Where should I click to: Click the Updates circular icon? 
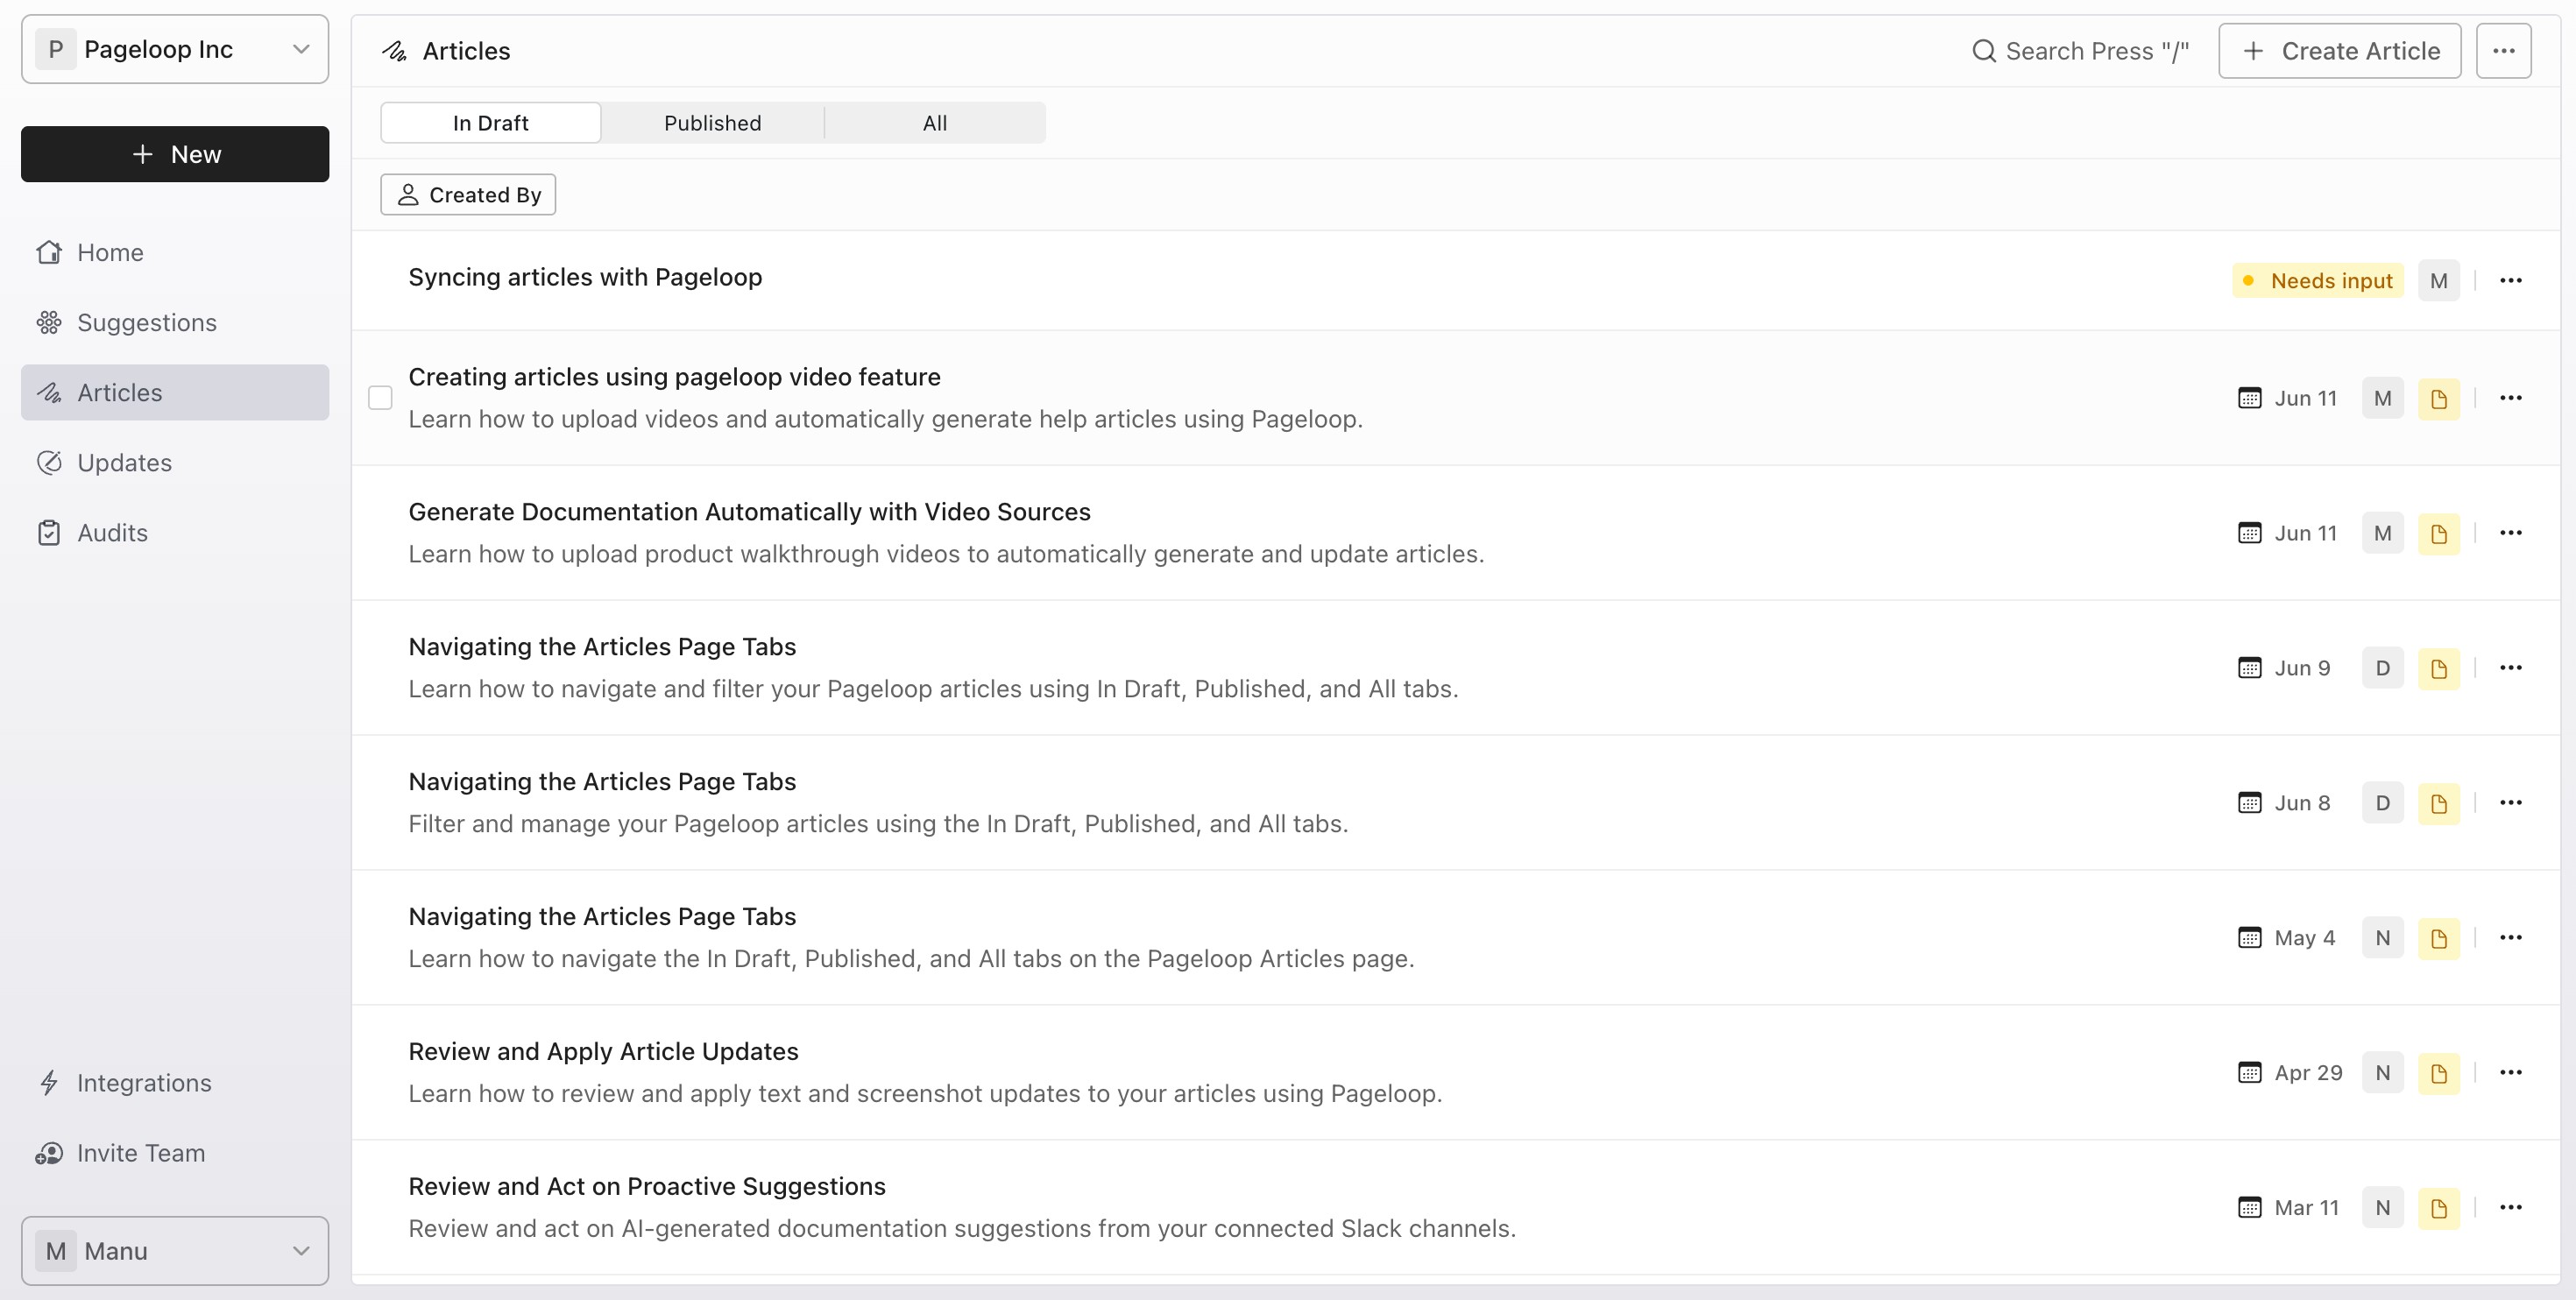49,462
